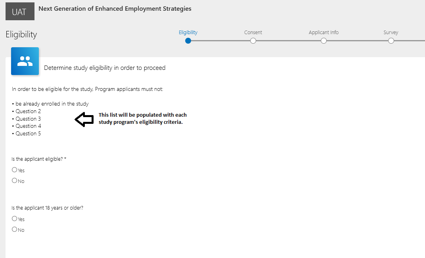The width and height of the screenshot is (425, 258).
Task: Click the Next Generation of Enhanced Employment Strategies title
Action: coord(115,9)
